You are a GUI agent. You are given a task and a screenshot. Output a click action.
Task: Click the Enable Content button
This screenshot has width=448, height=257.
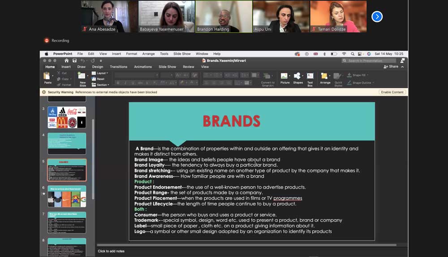[x=392, y=92]
